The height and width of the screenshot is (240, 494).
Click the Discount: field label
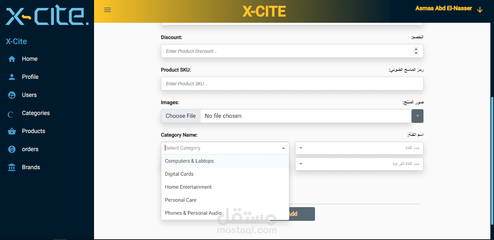point(172,37)
